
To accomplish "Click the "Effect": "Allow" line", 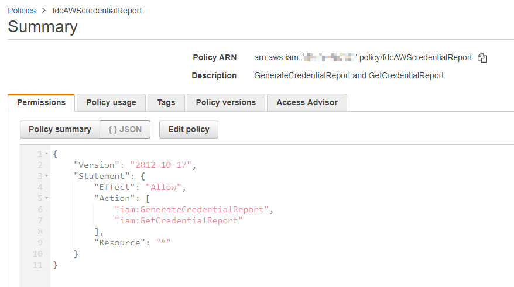I will pos(139,187).
